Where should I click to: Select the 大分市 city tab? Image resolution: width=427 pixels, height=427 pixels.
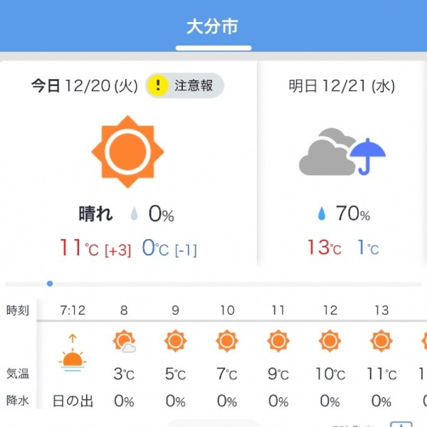click(x=213, y=27)
